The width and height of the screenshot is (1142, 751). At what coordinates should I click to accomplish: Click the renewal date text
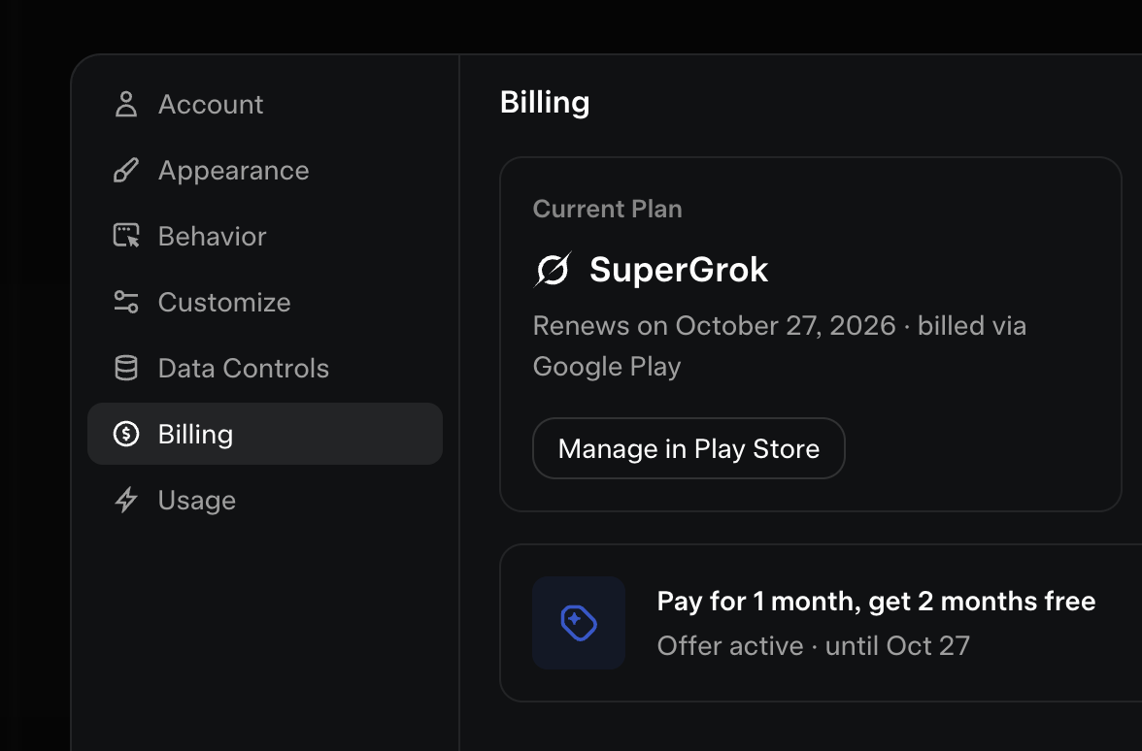click(x=779, y=345)
